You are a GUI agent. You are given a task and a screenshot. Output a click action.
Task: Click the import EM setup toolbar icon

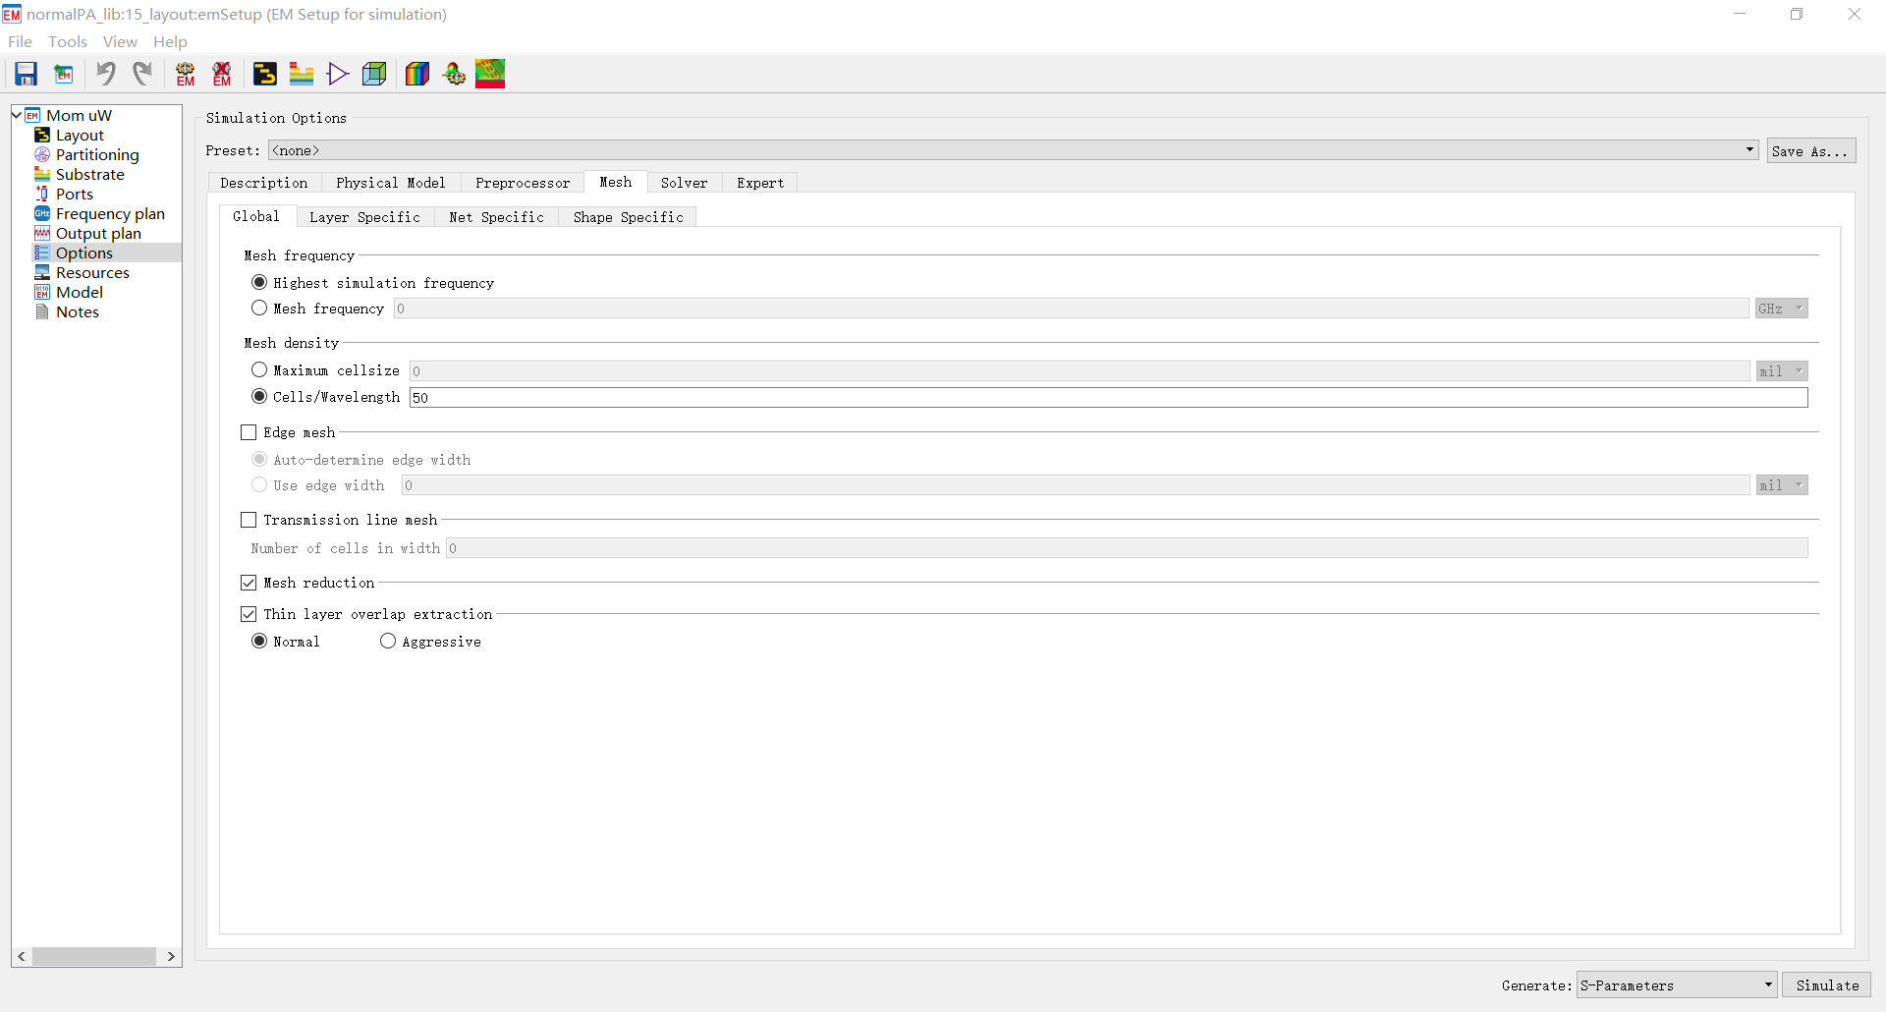64,74
